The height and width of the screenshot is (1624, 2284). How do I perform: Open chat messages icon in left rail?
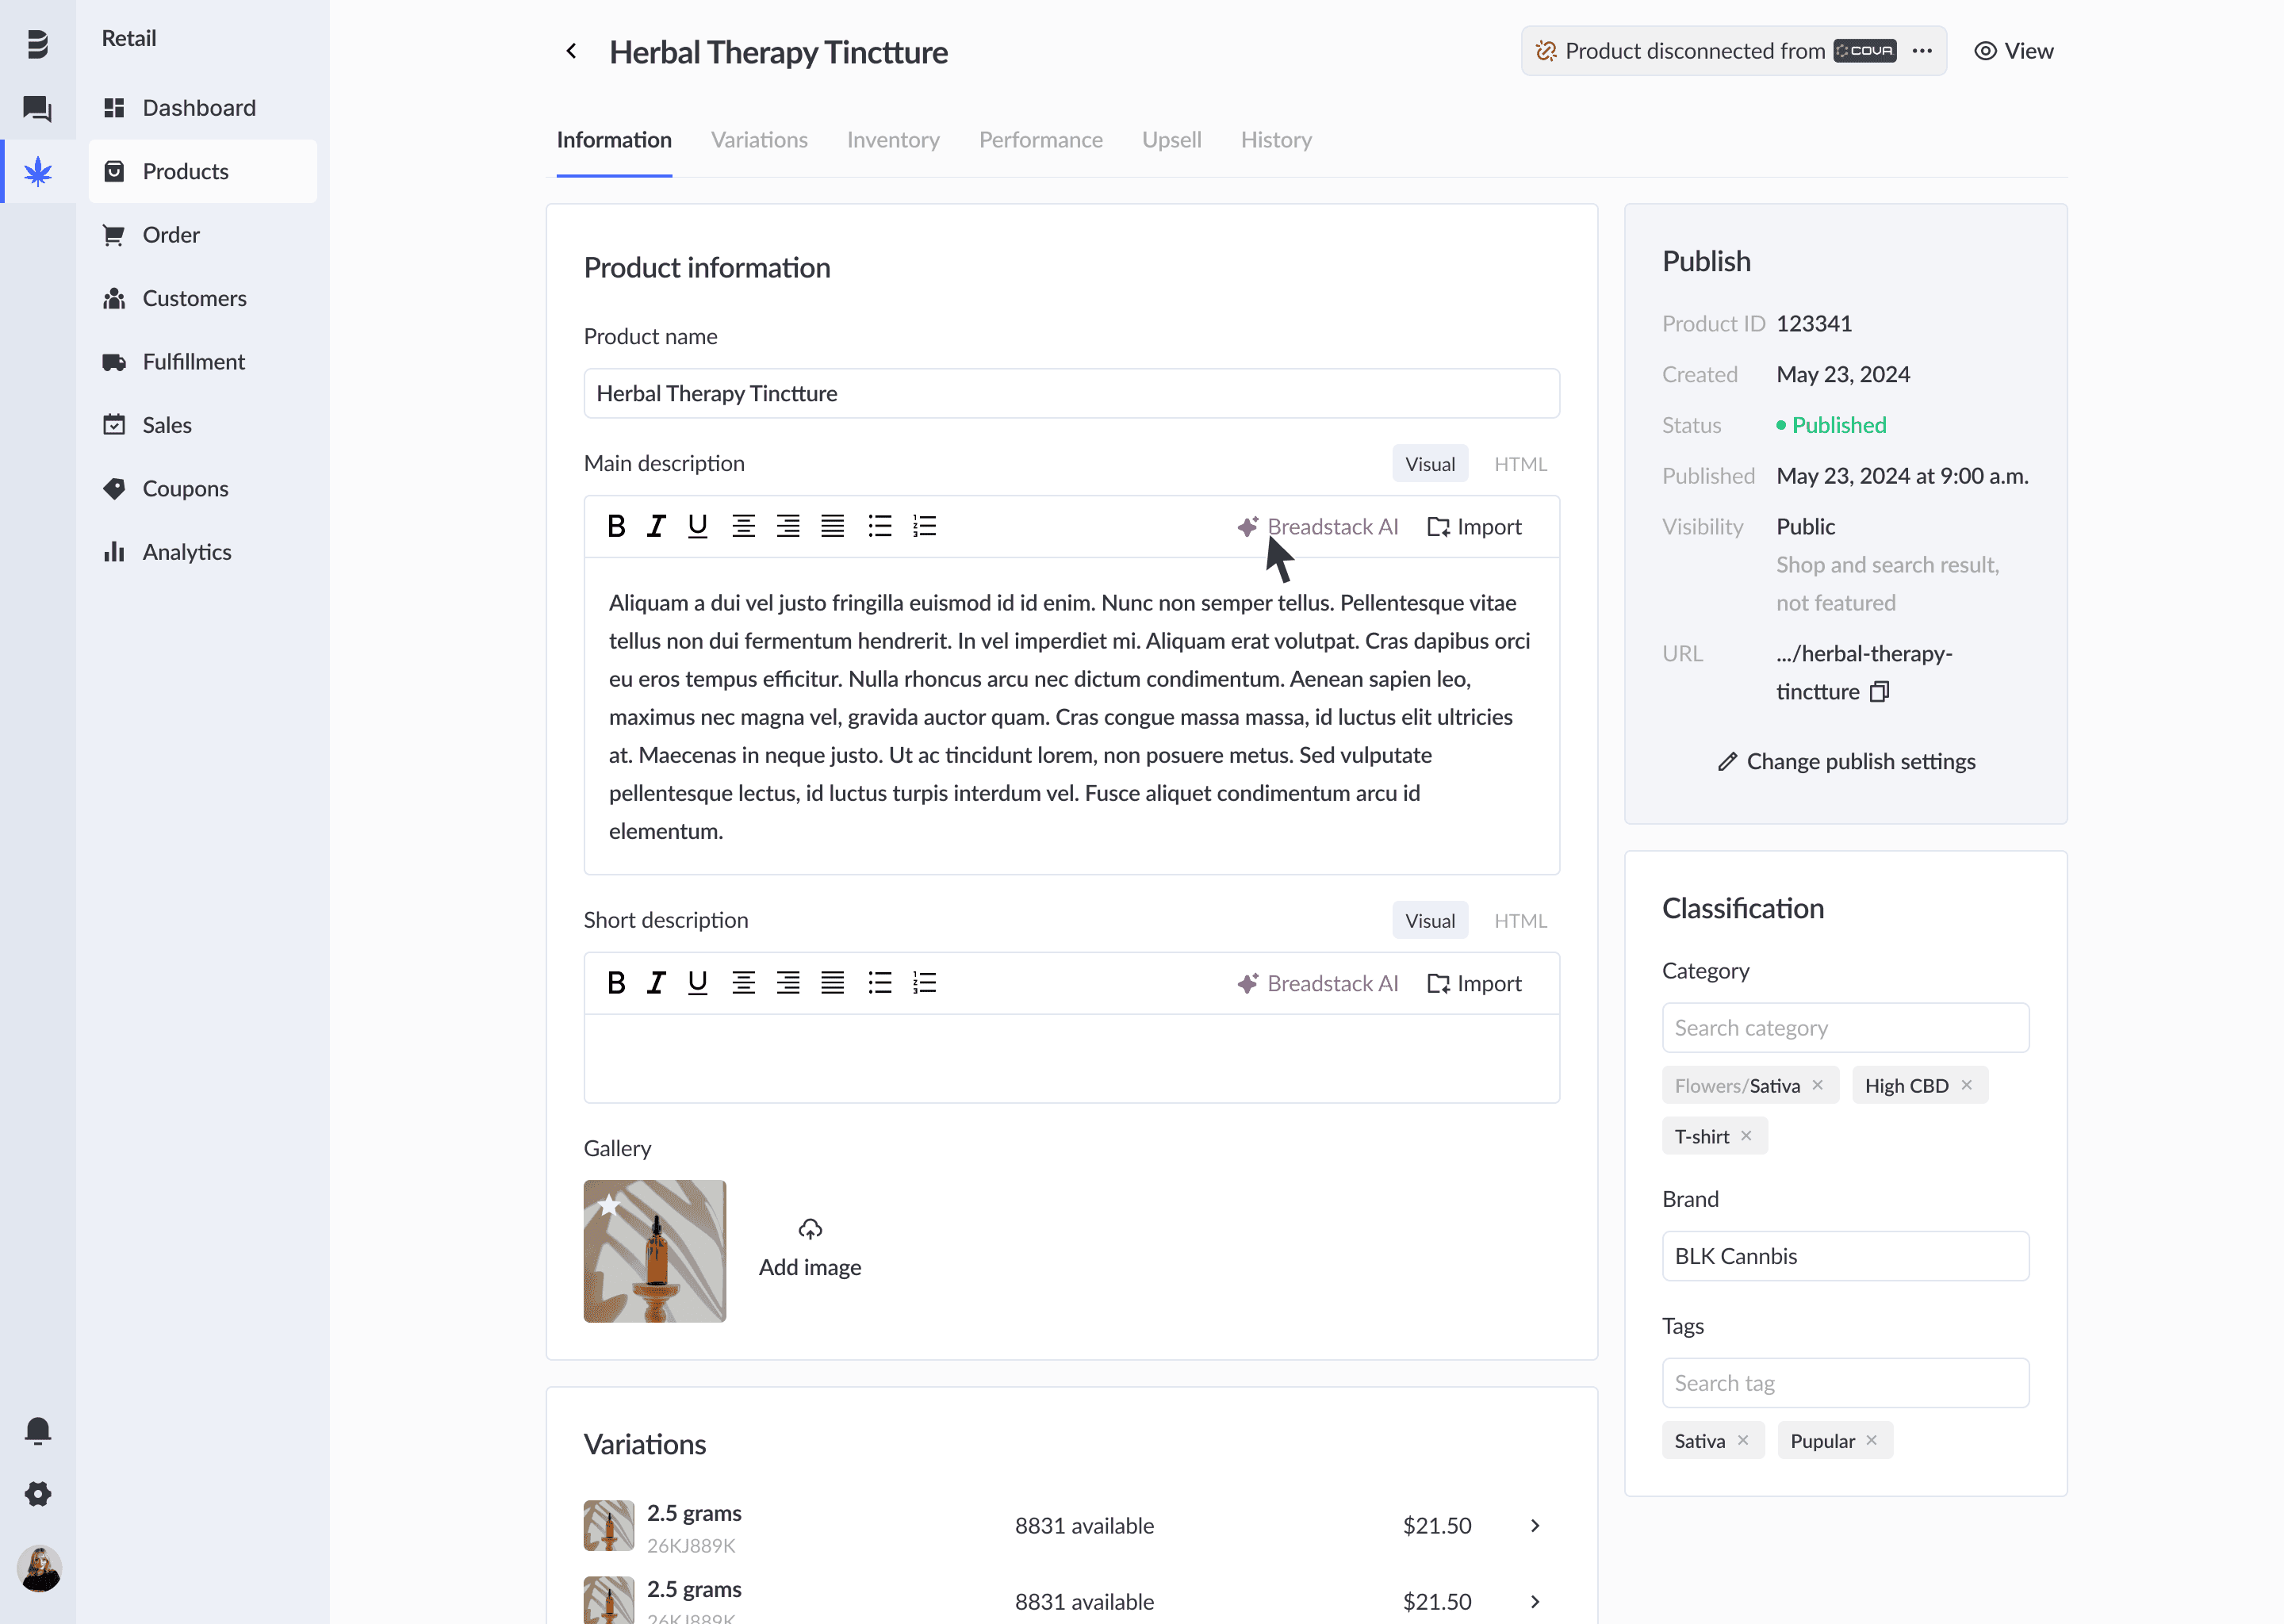(38, 108)
